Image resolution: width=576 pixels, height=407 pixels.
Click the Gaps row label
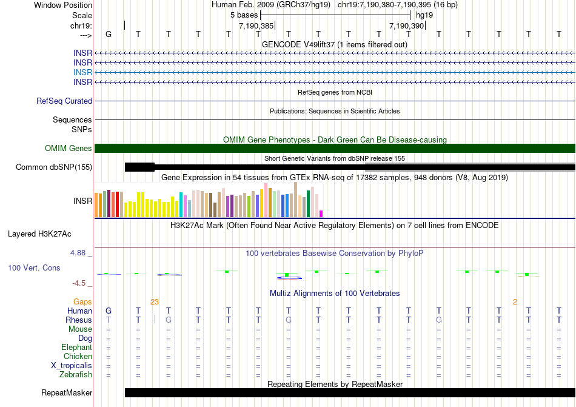point(82,301)
